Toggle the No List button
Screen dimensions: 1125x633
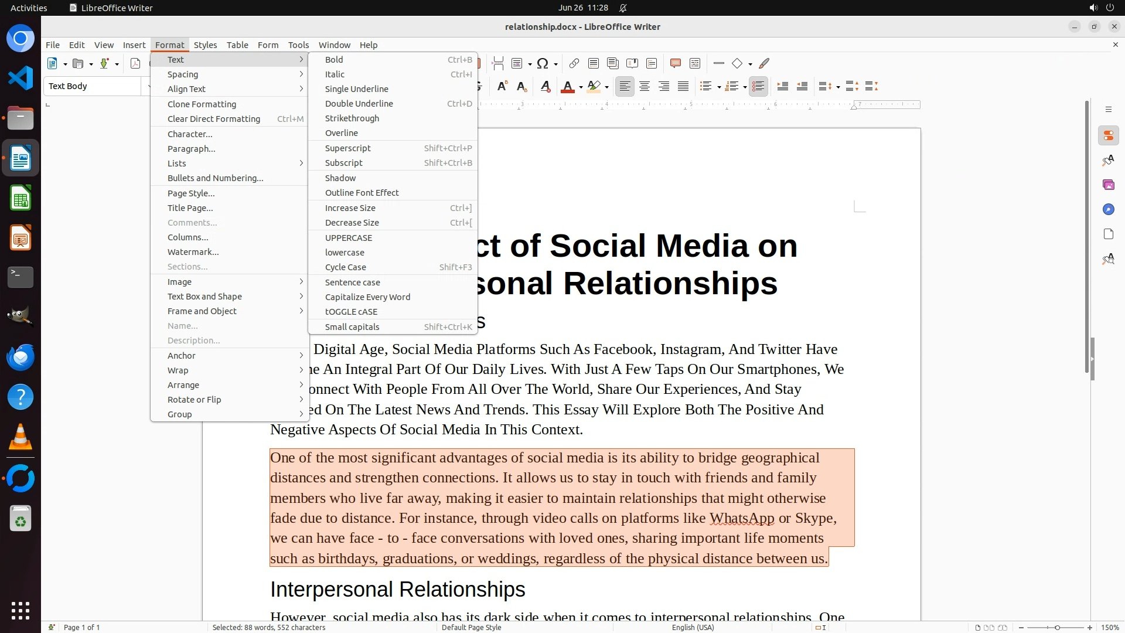click(758, 87)
